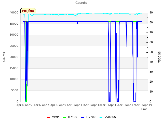Click the 35000 left-axis value
Image resolution: width=163 pixels, height=122 pixels.
14,24
